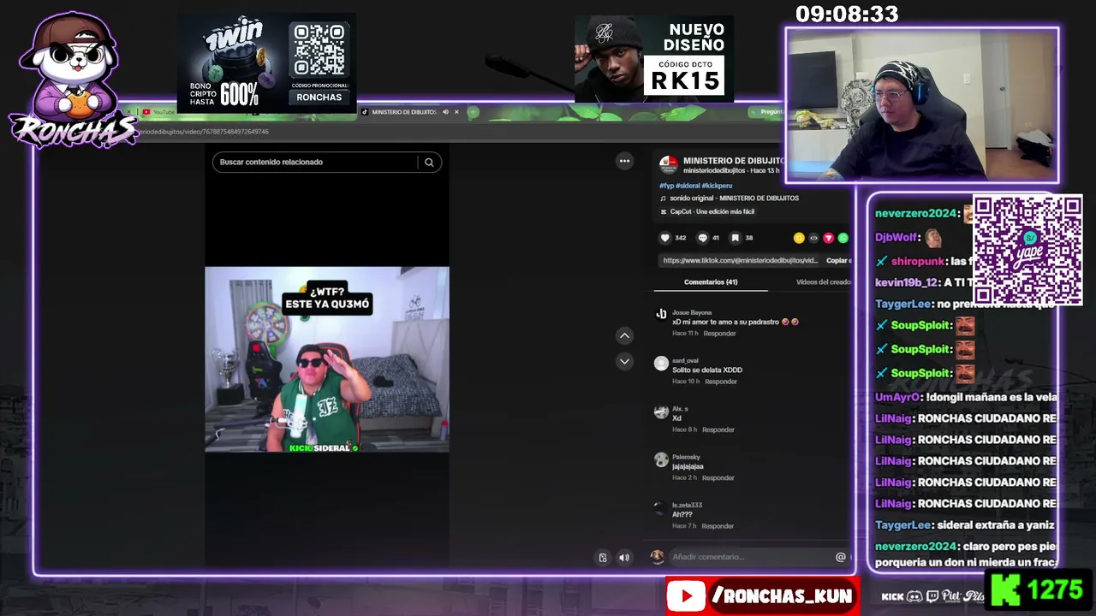
Task: Click the MINISTERIO DE DIBUJITOS profile avatar
Action: 669,164
